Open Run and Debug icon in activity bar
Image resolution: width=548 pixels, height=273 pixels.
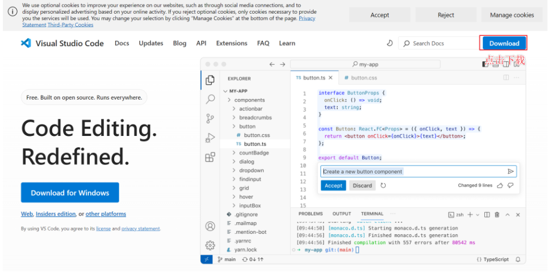210,138
